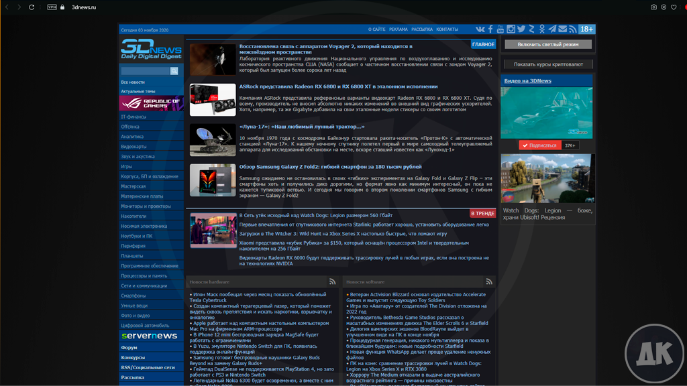
Task: Open Starlink first impressions trending story
Action: coord(364,224)
